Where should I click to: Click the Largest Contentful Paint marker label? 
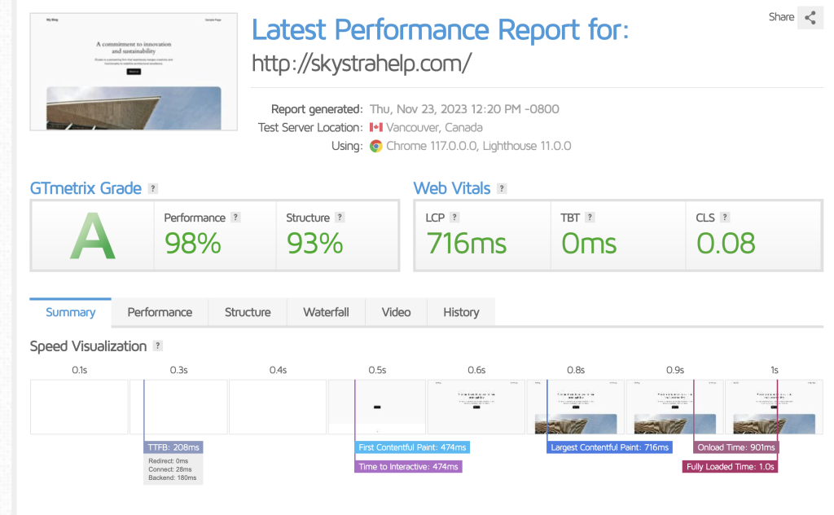point(609,447)
